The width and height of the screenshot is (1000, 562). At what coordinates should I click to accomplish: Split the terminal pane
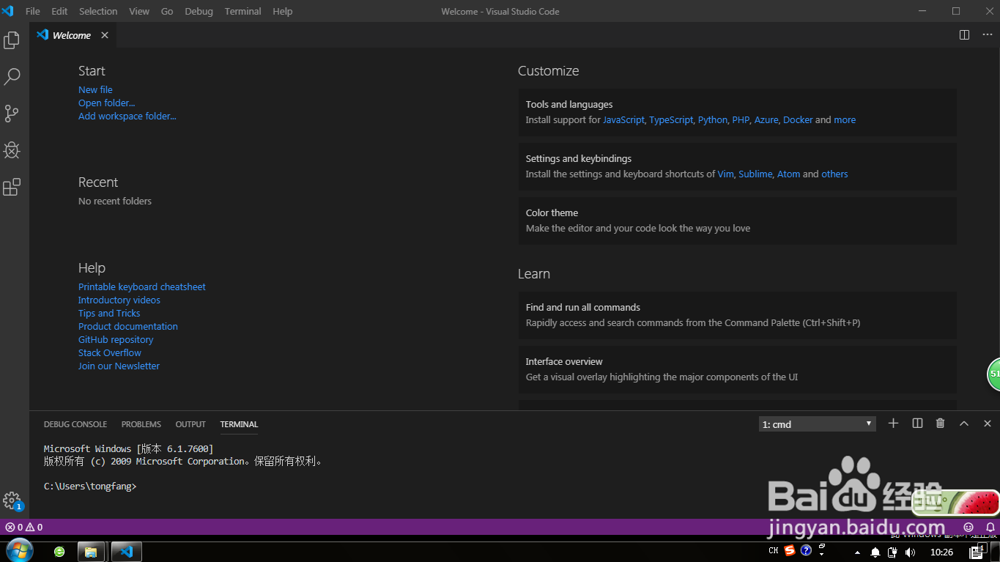pos(917,424)
